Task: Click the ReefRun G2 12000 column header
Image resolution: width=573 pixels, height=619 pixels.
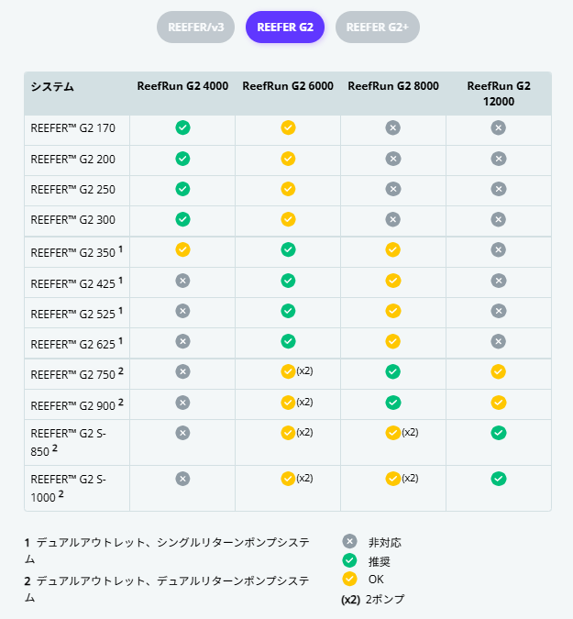Action: click(x=499, y=94)
